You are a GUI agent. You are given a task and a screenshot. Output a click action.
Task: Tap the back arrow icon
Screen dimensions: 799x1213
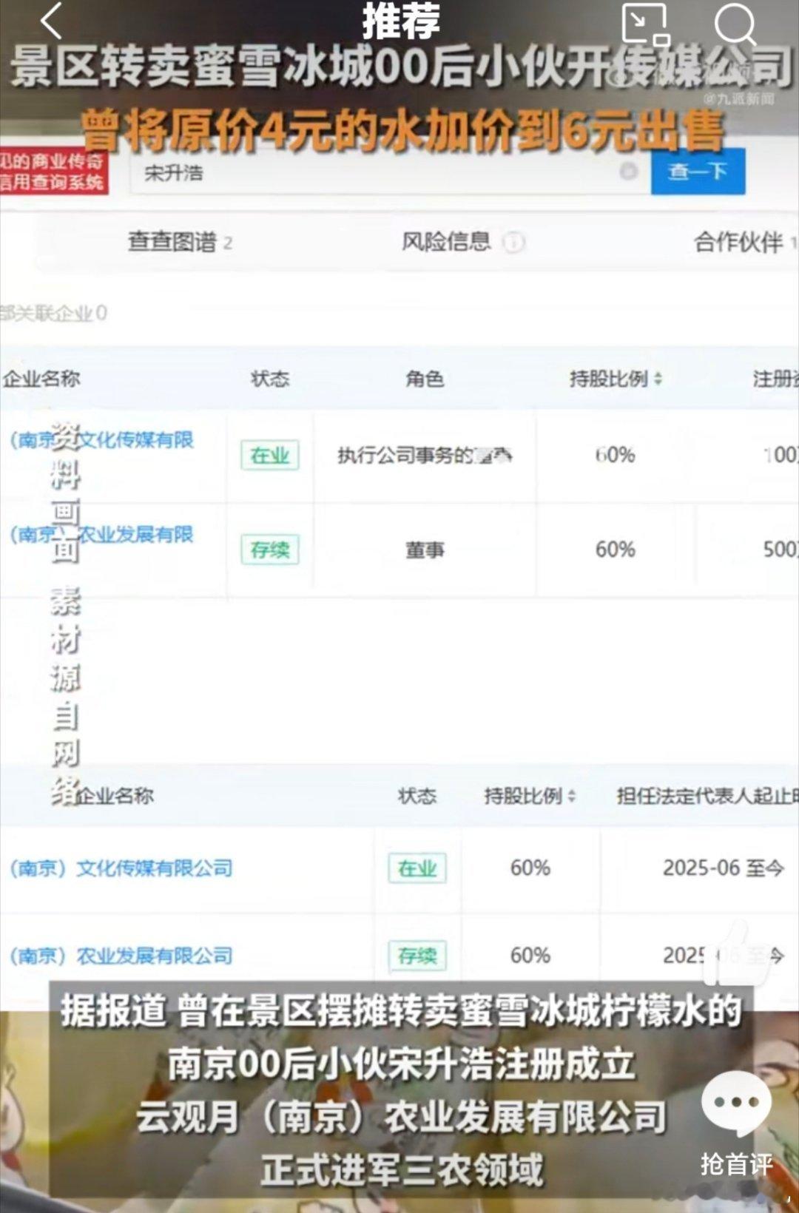50,20
